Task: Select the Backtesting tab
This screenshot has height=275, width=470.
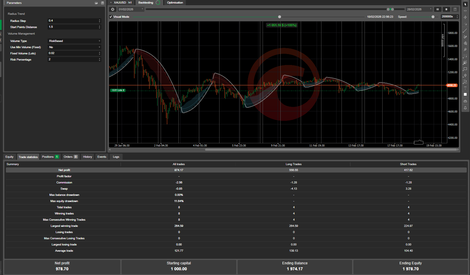Action: pyautogui.click(x=149, y=3)
